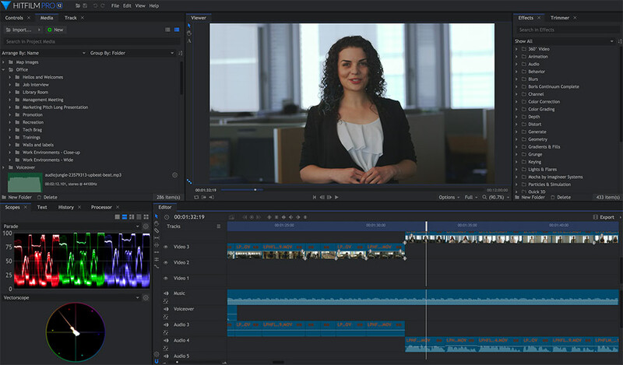The image size is (623, 365).
Task: Select the timeline hand tool
Action: pyautogui.click(x=157, y=223)
